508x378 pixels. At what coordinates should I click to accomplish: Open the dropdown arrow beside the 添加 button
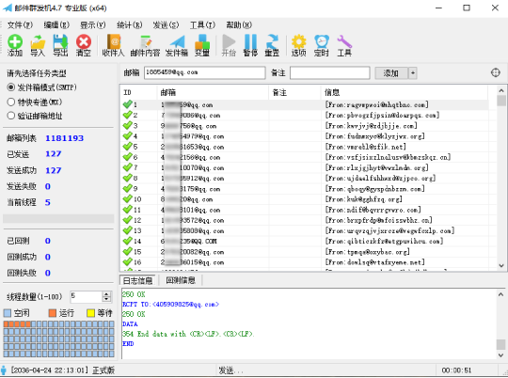tap(413, 73)
